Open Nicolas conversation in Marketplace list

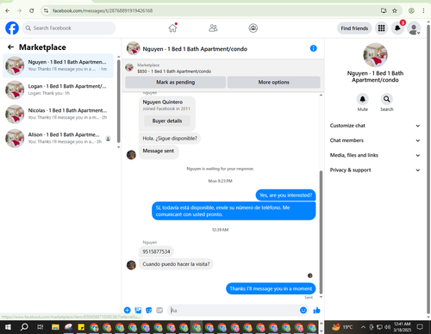[x=58, y=114]
